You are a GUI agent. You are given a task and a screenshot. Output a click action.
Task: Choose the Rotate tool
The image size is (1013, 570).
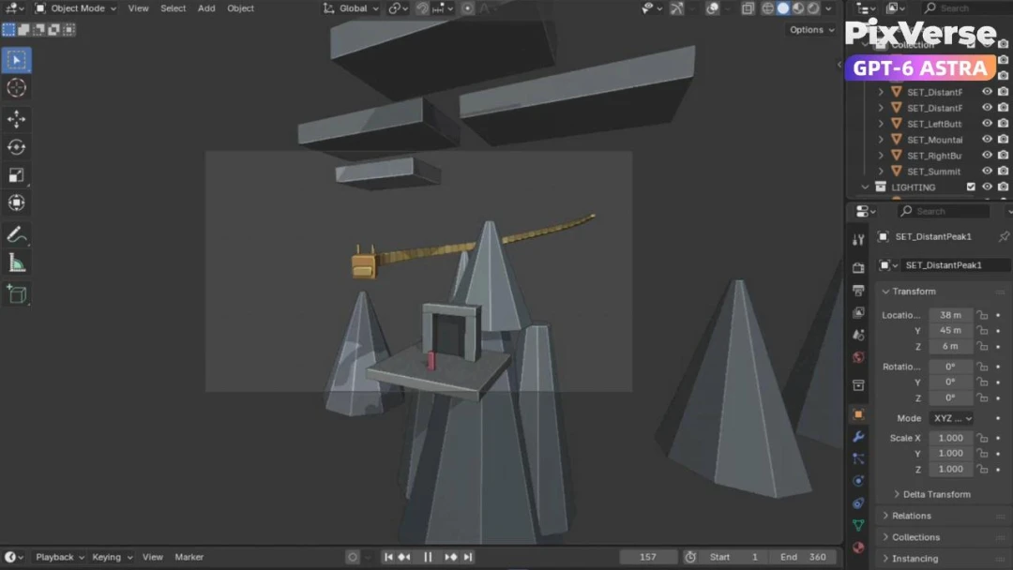tap(17, 147)
